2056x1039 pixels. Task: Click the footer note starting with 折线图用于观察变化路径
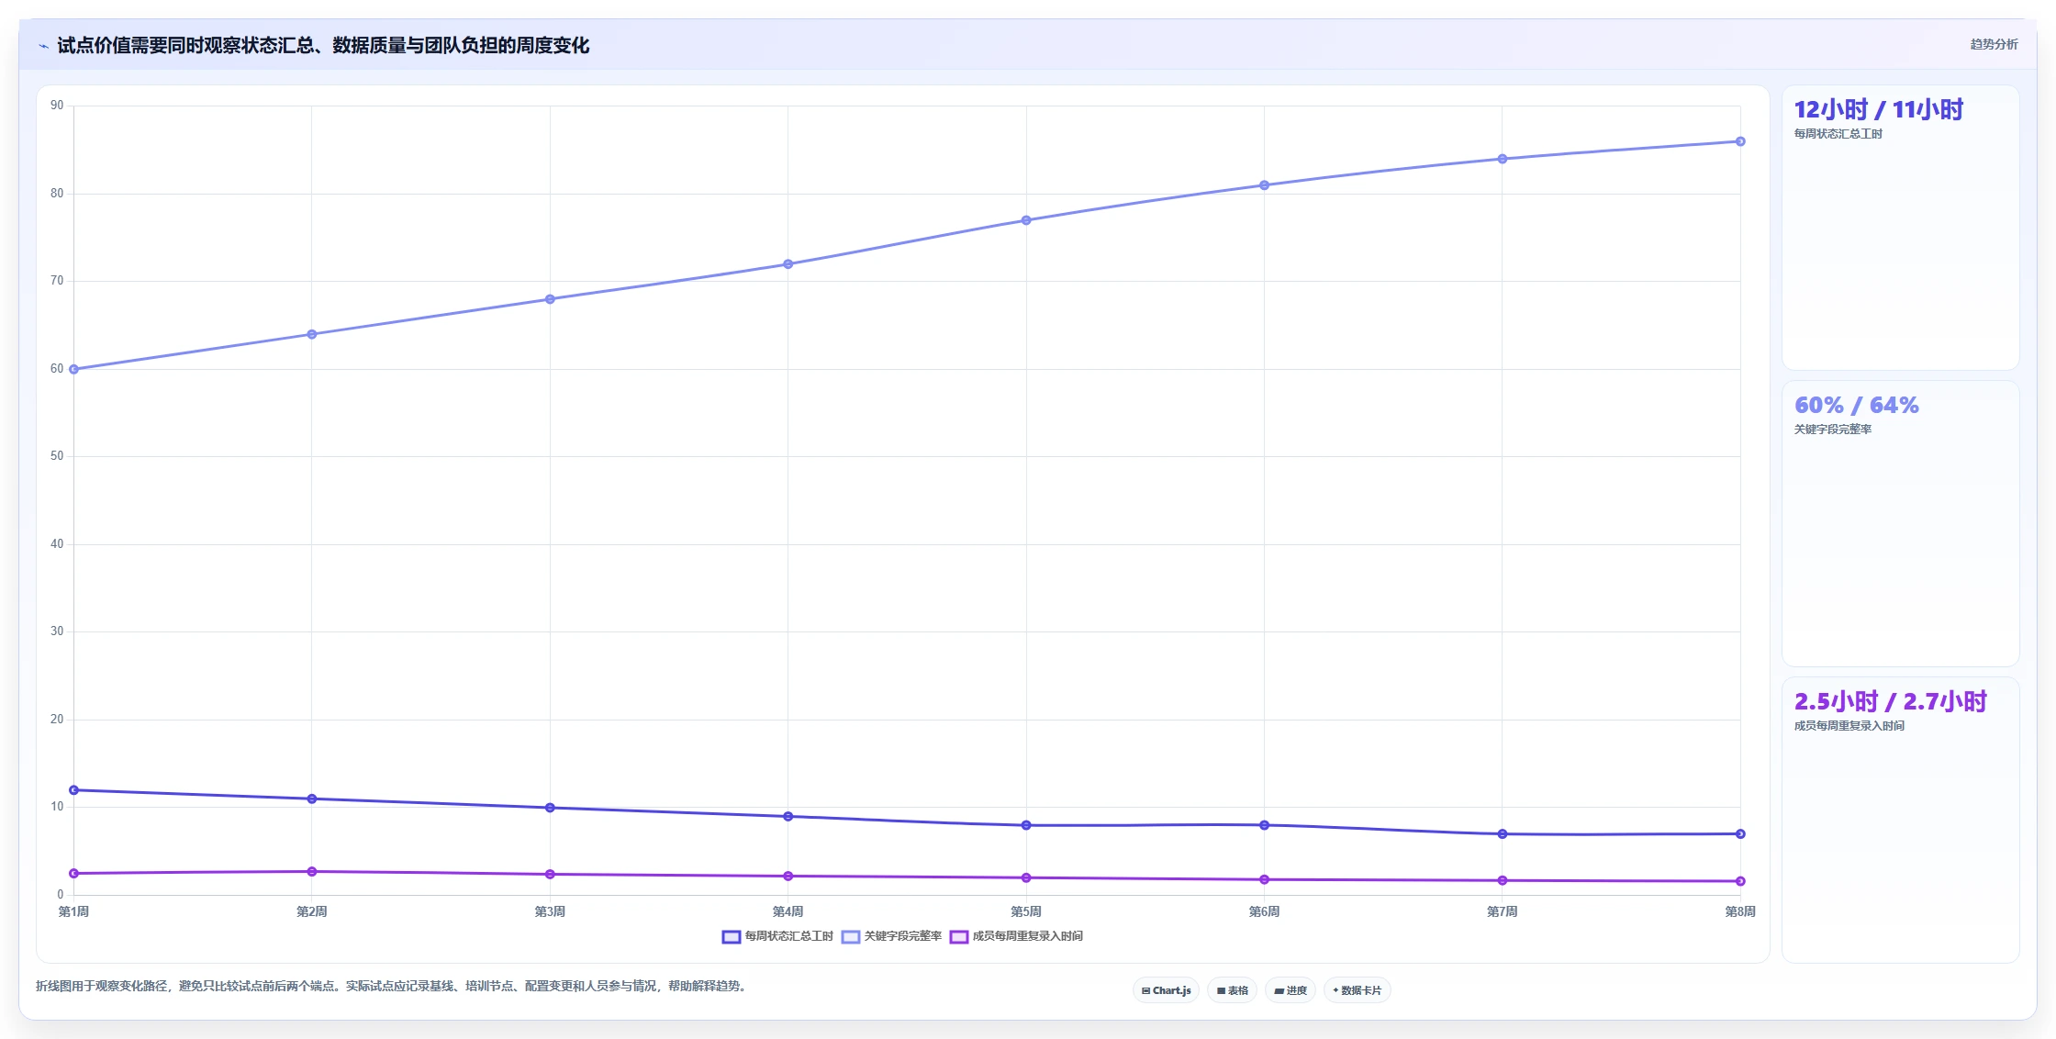click(393, 986)
